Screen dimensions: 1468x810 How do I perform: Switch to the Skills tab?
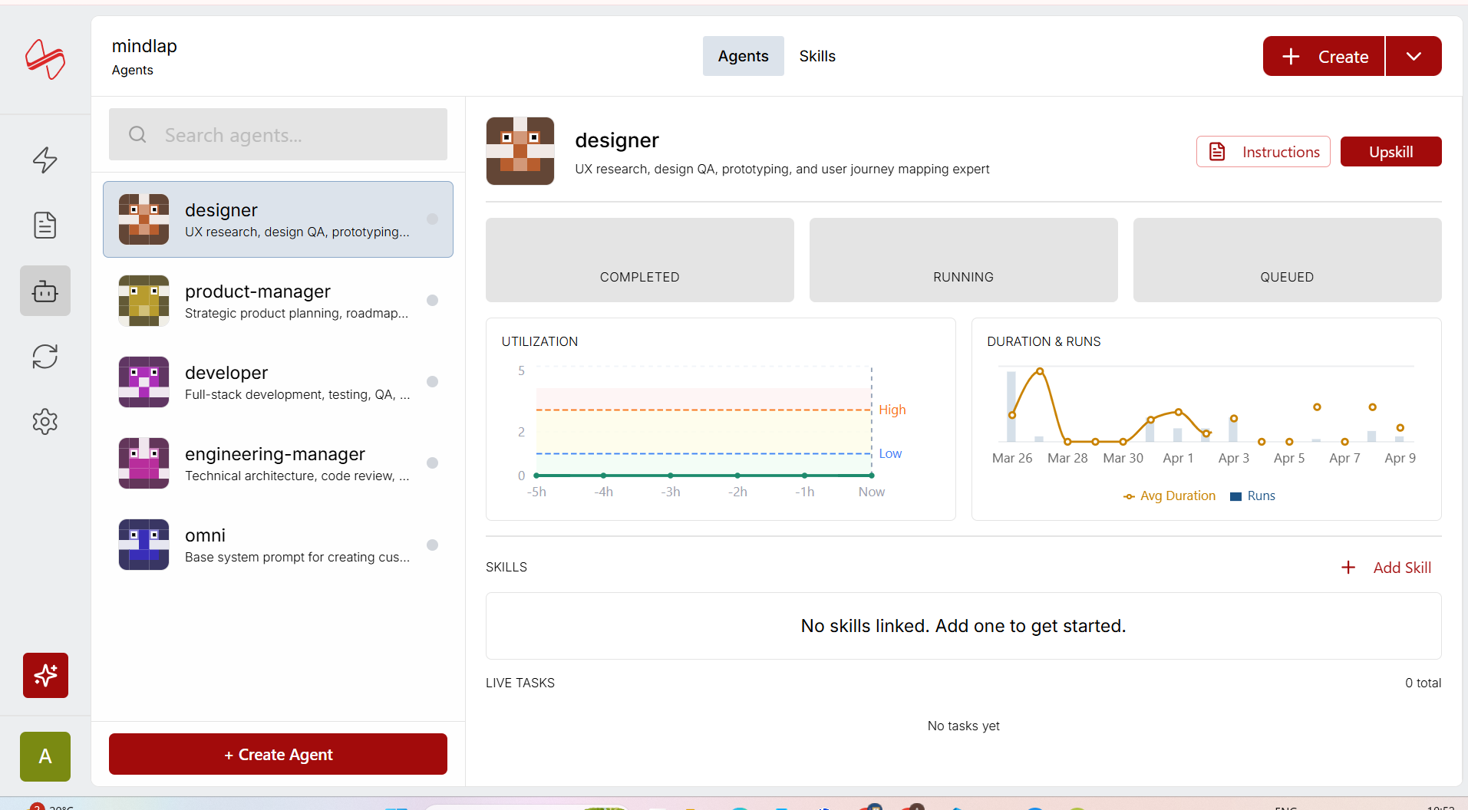[x=817, y=56]
